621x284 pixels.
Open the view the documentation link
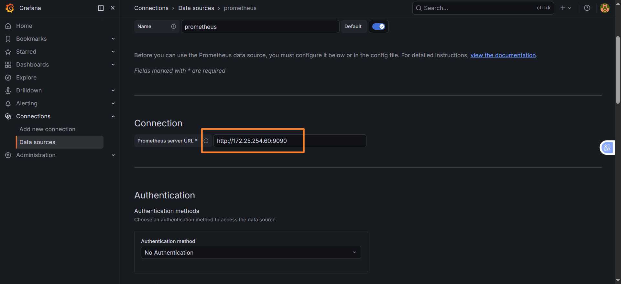pyautogui.click(x=503, y=55)
